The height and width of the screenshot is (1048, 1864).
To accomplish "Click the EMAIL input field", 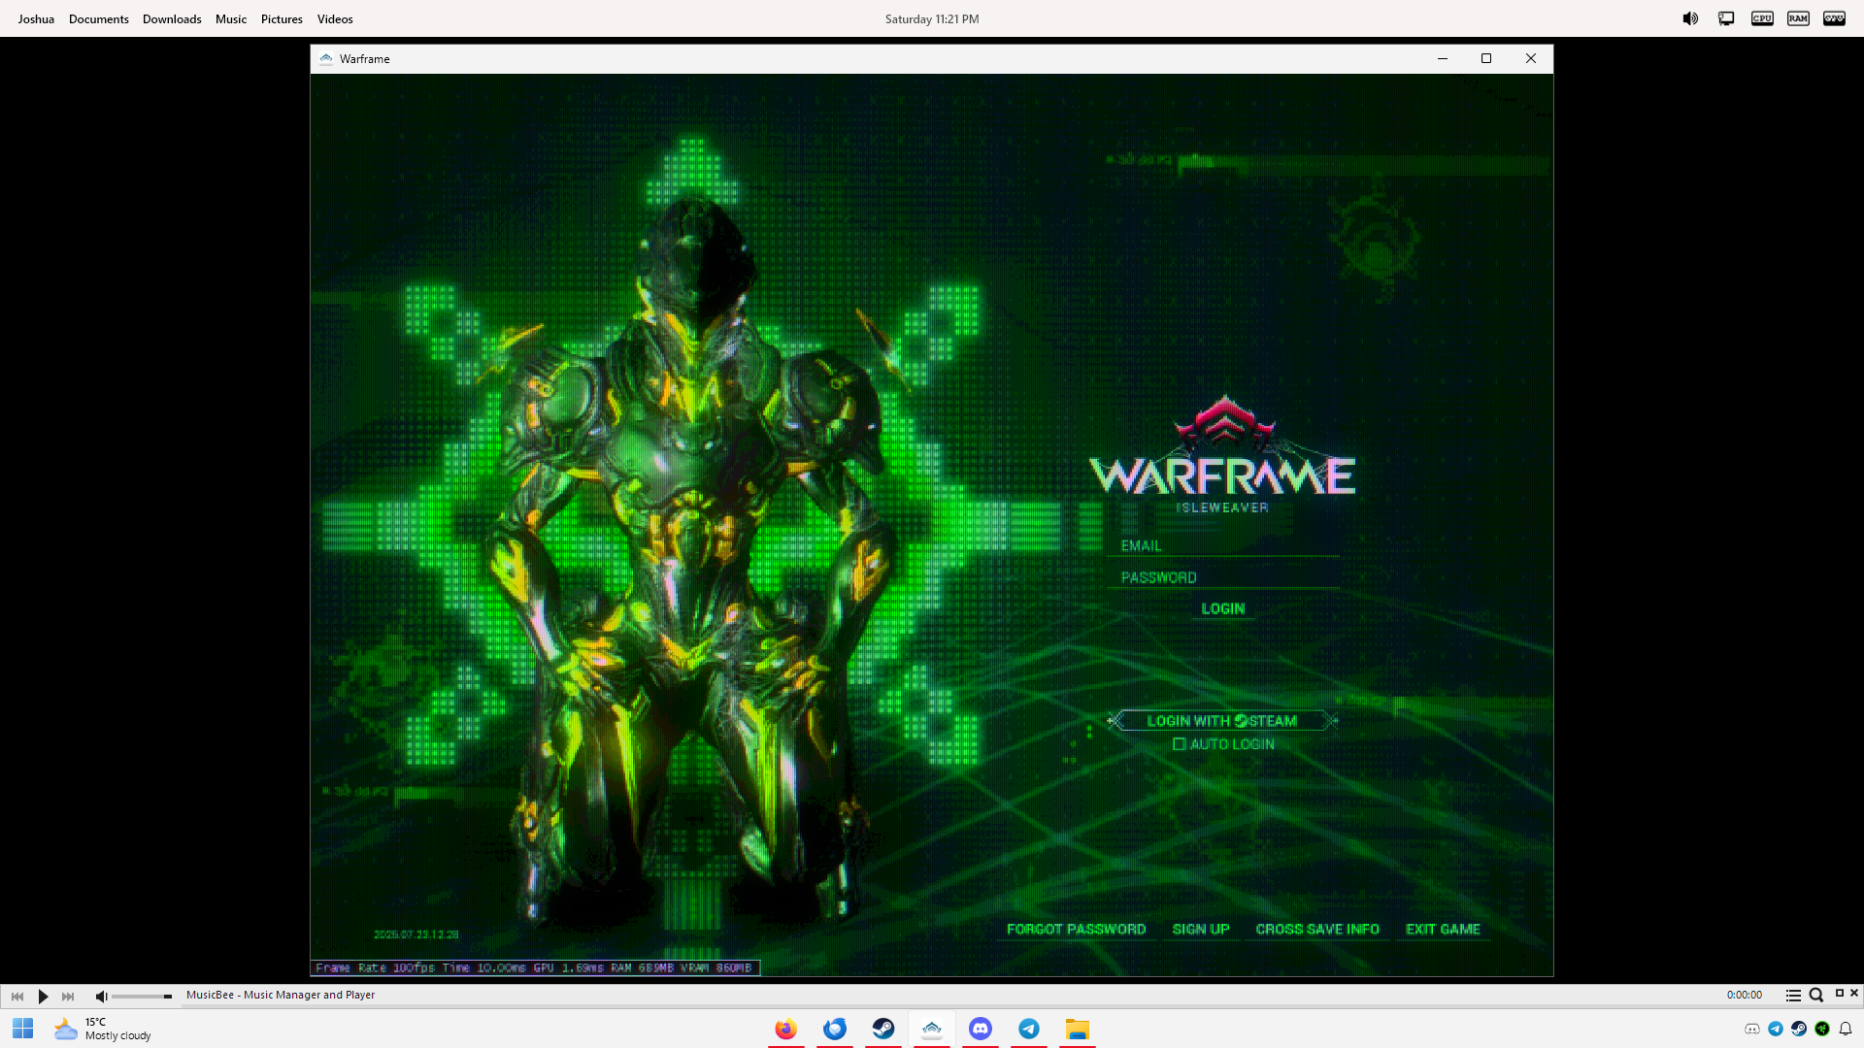I will tap(1223, 545).
